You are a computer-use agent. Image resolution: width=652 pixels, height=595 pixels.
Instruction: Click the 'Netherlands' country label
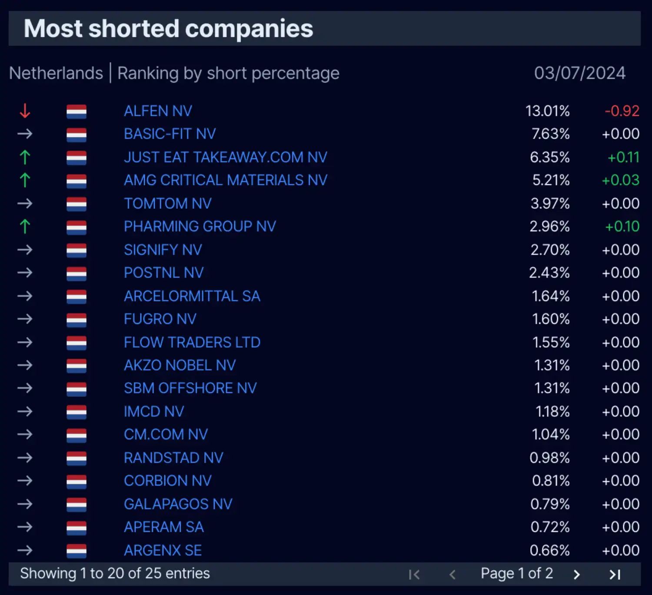click(x=56, y=73)
